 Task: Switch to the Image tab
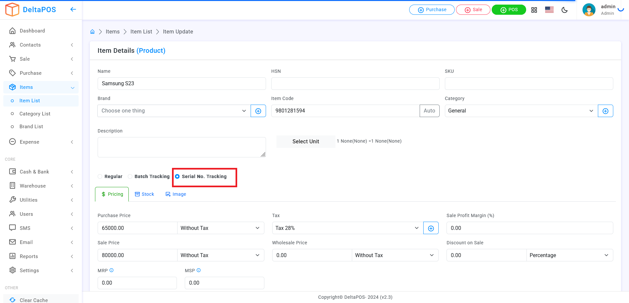tap(176, 194)
